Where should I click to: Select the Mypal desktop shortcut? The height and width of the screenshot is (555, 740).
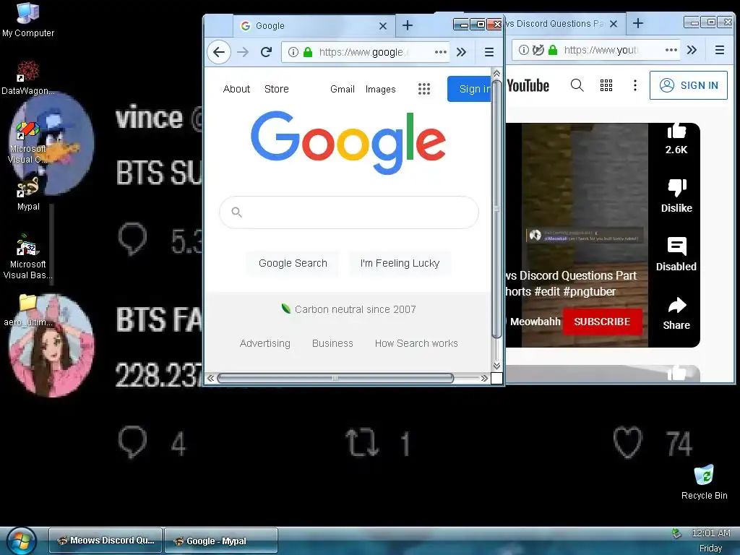28,194
